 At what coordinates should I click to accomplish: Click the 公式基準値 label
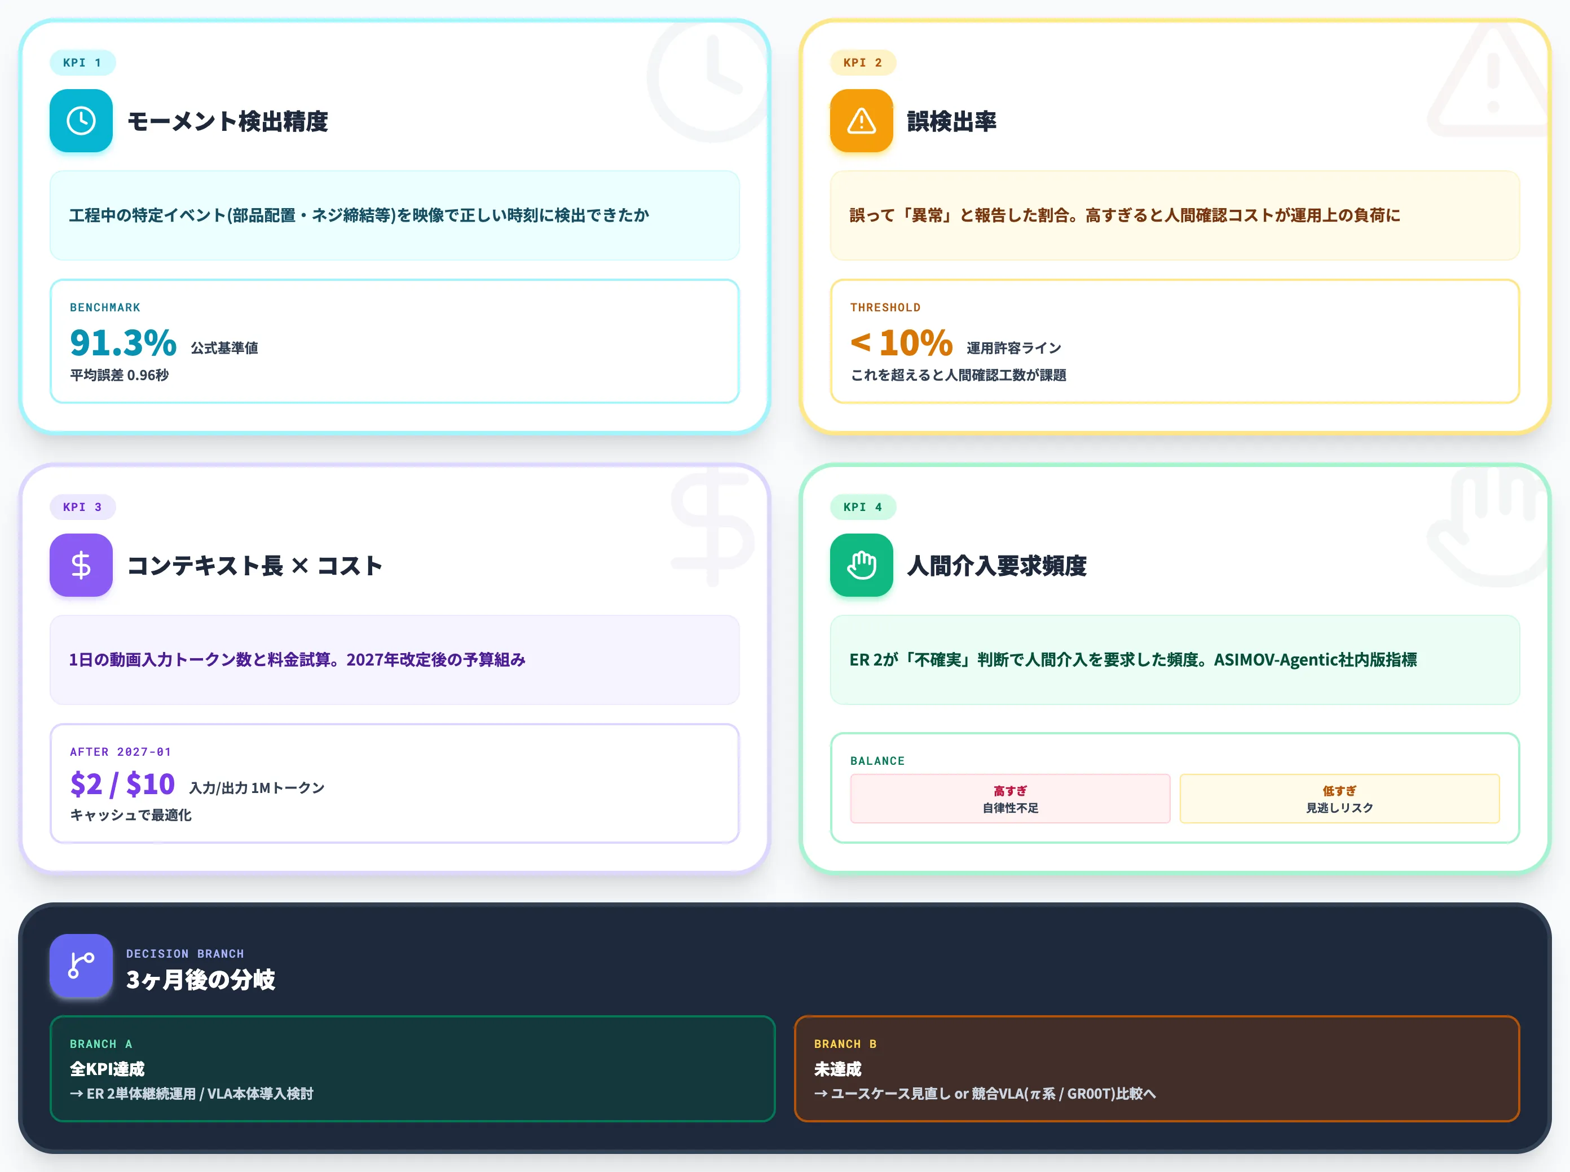pos(224,349)
